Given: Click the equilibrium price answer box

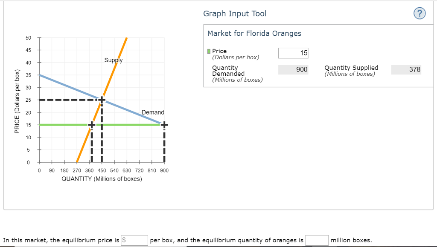Looking at the screenshot, I should [134, 240].
